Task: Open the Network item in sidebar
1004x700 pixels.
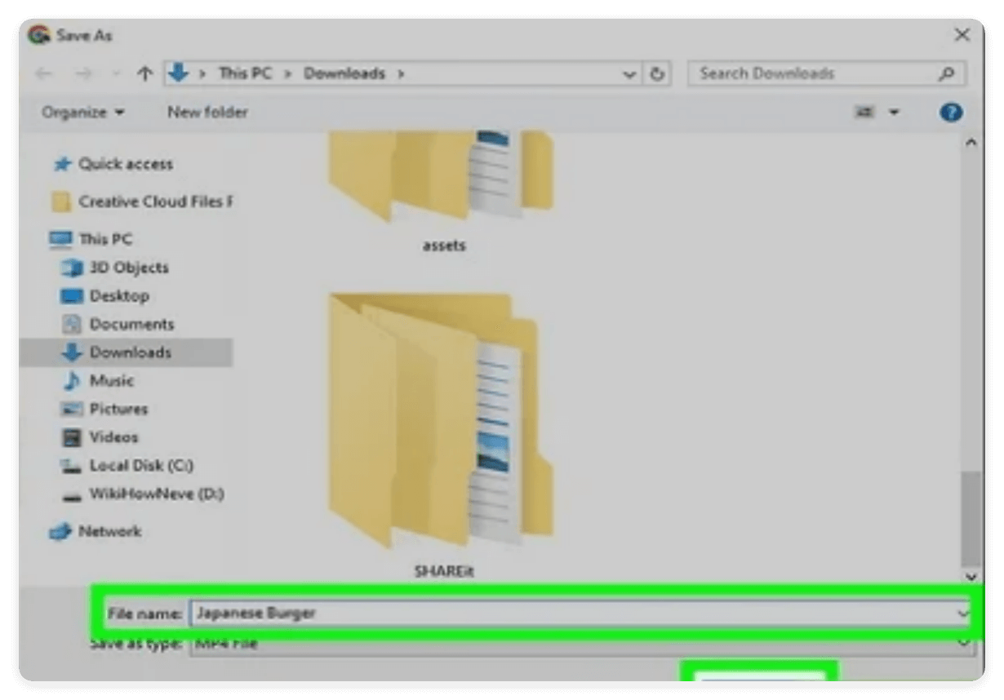Action: click(111, 531)
